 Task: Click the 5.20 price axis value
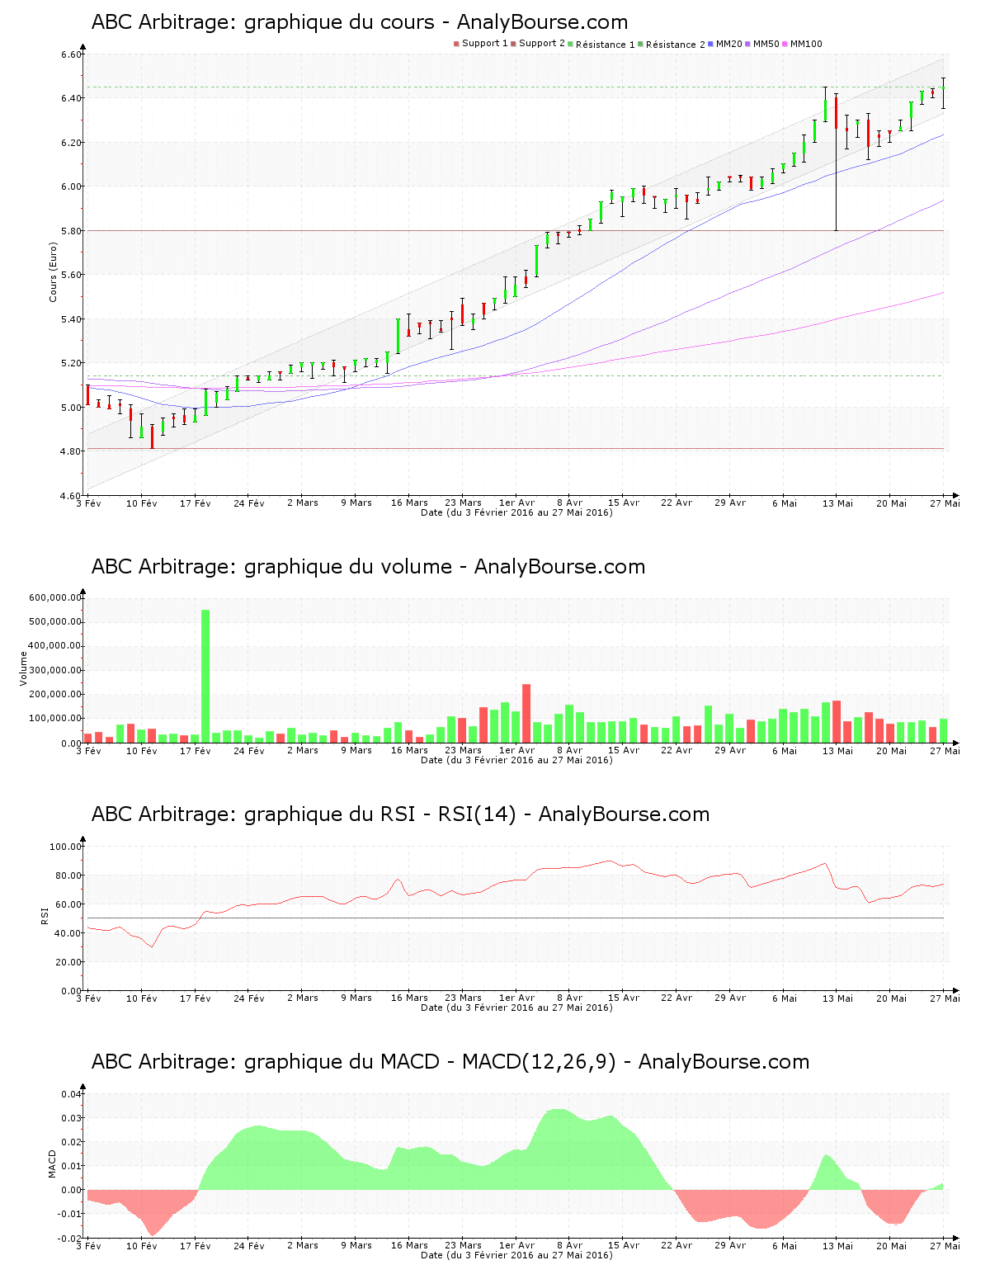coord(71,363)
